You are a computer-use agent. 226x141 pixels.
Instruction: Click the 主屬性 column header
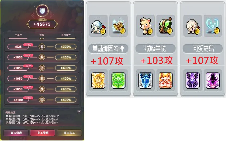click(x=18, y=35)
